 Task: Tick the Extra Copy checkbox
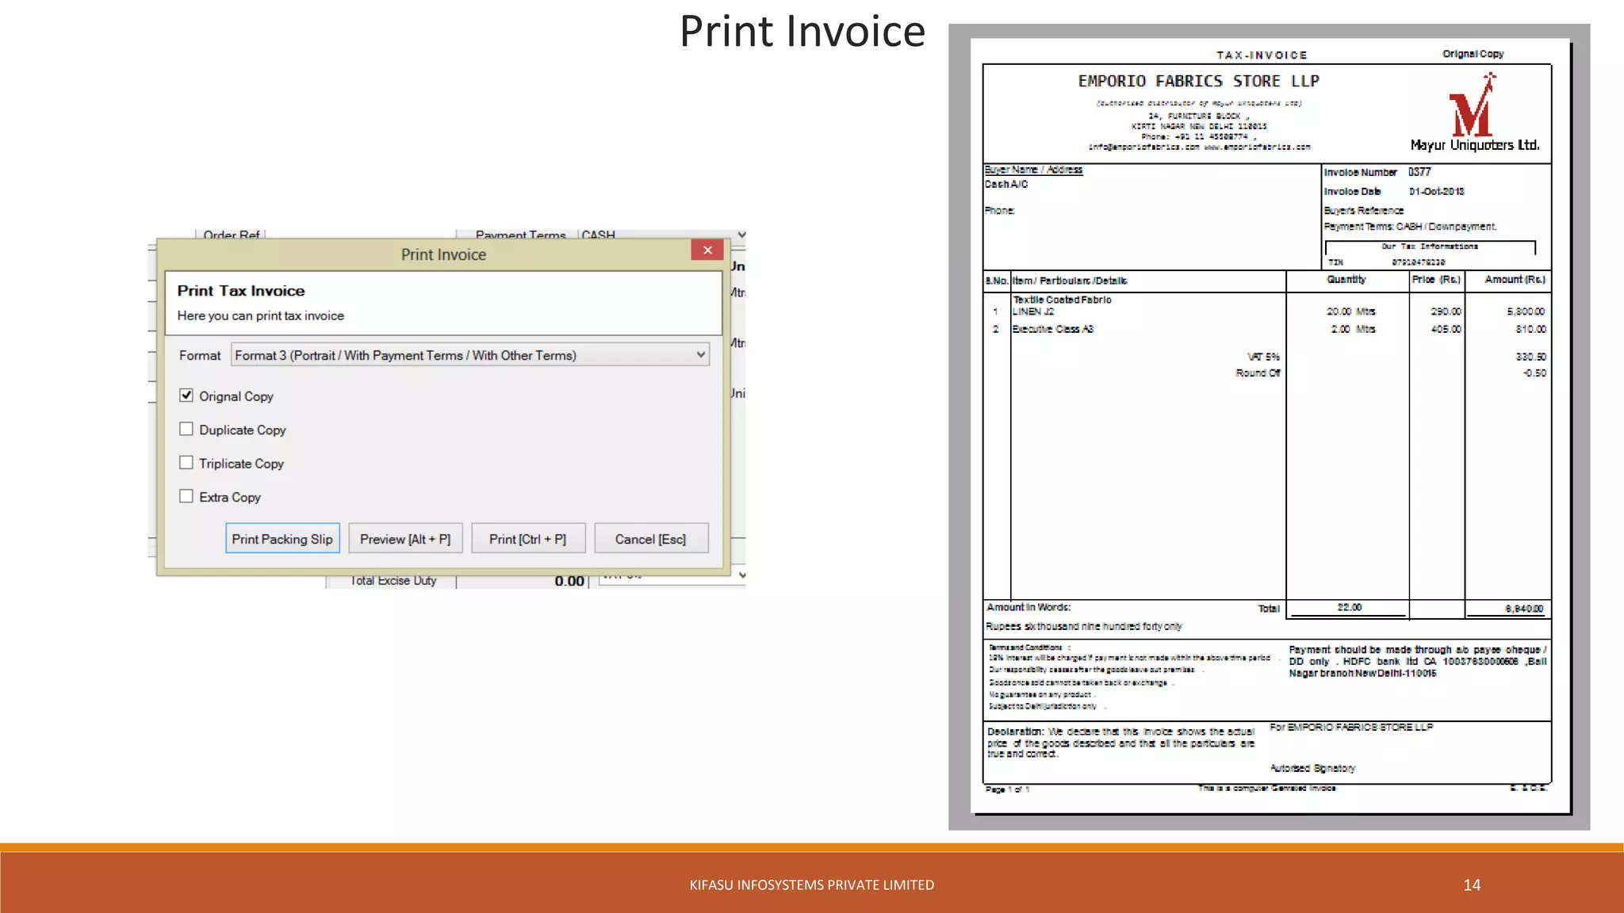coord(186,496)
